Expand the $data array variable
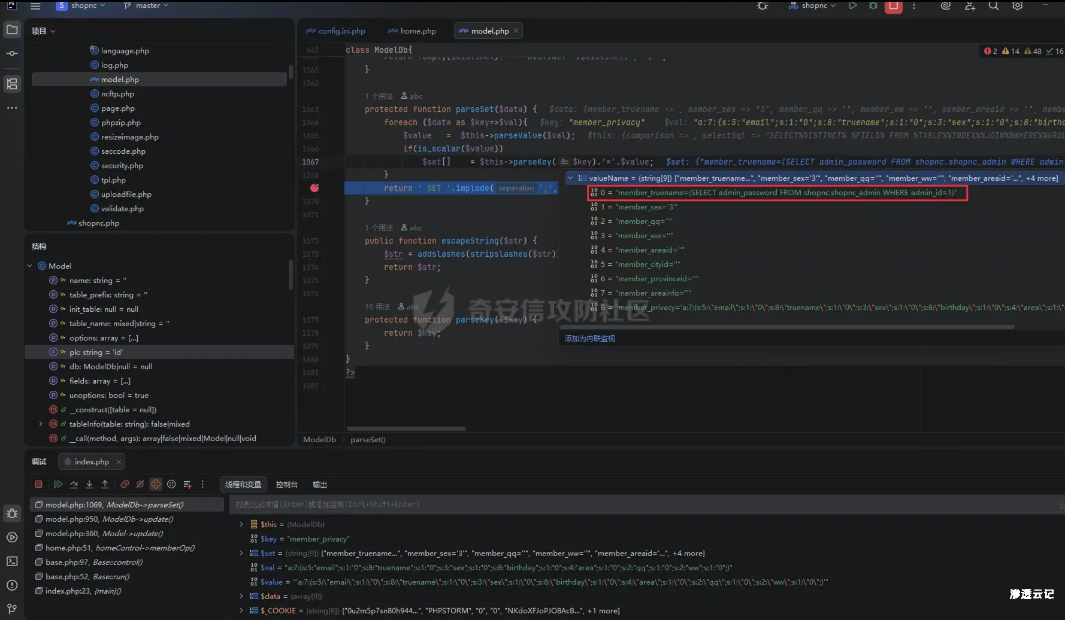This screenshot has height=620, width=1065. coord(241,596)
